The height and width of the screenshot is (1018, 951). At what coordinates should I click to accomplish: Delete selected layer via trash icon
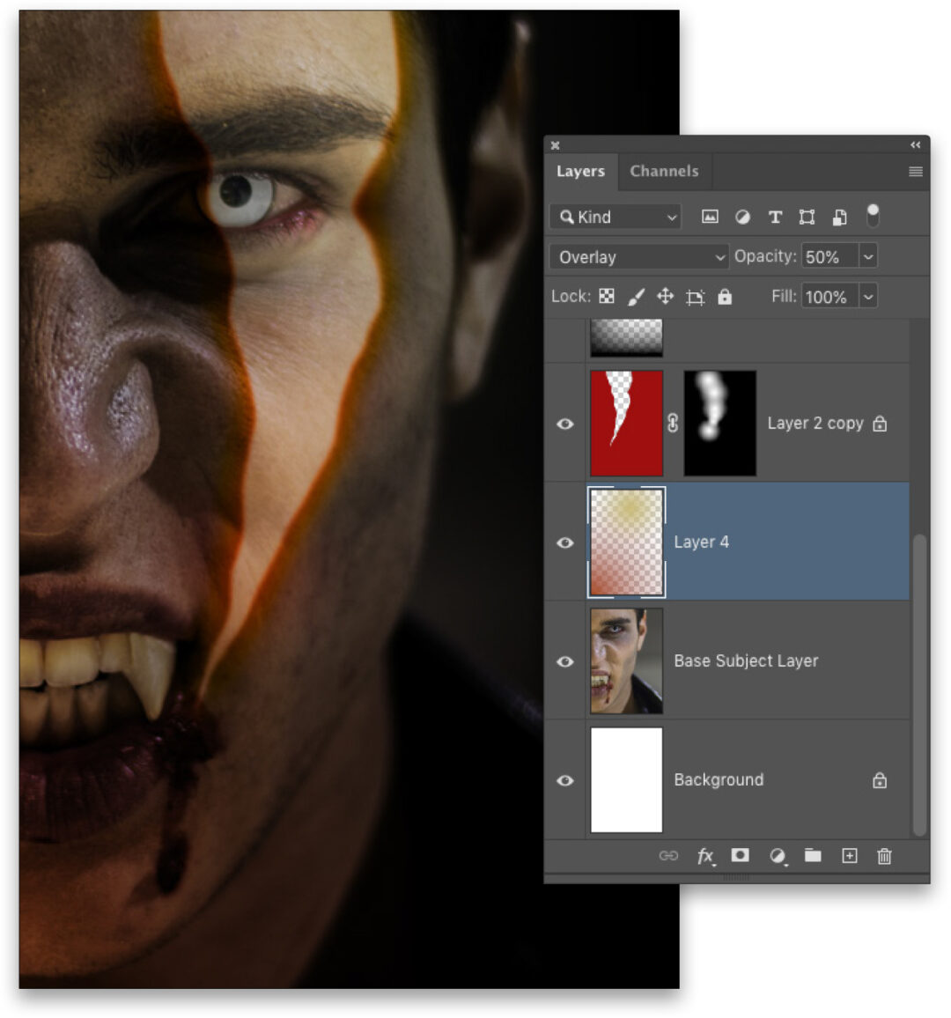884,856
